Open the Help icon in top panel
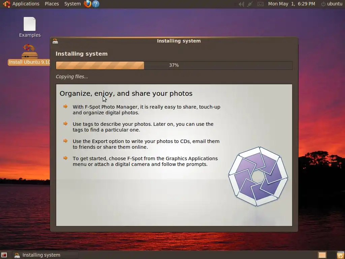The height and width of the screenshot is (259, 345). point(95,4)
